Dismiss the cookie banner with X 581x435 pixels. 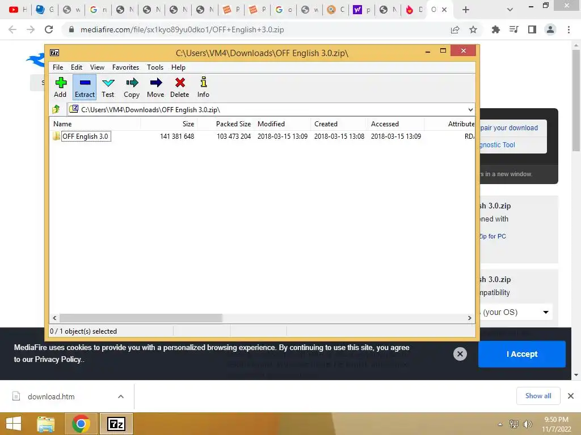(460, 354)
